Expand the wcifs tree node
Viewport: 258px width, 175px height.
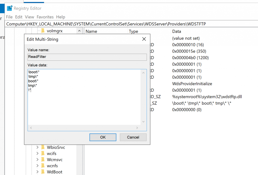tap(37, 153)
